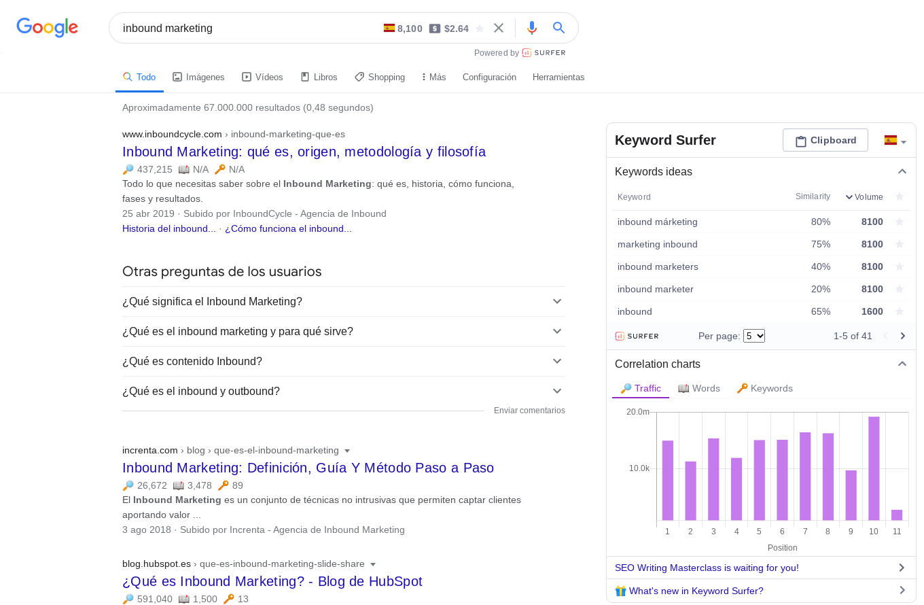Open '¿Qué es Inbound Marketing? - Blog de HubSpot'
Screen dimensions: 924x605
tap(272, 581)
